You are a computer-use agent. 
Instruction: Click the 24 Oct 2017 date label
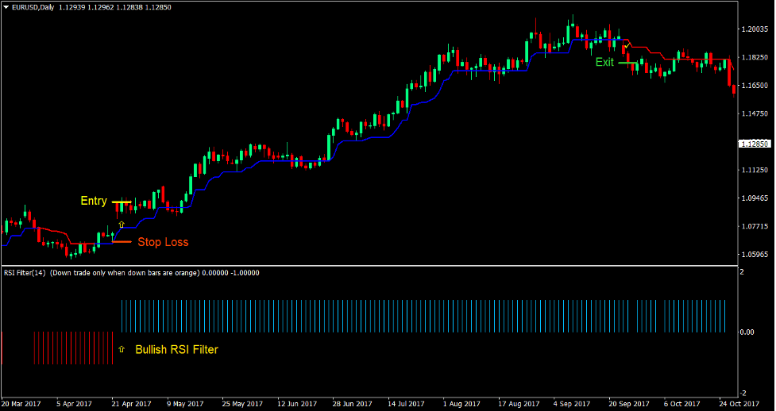(x=739, y=404)
